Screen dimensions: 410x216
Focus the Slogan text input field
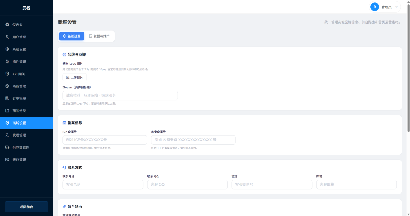click(120, 95)
